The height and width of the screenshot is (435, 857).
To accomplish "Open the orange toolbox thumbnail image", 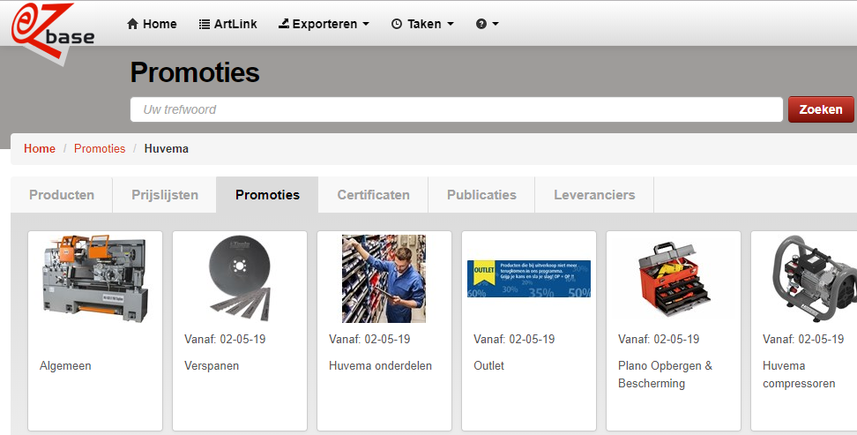I will 674,281.
